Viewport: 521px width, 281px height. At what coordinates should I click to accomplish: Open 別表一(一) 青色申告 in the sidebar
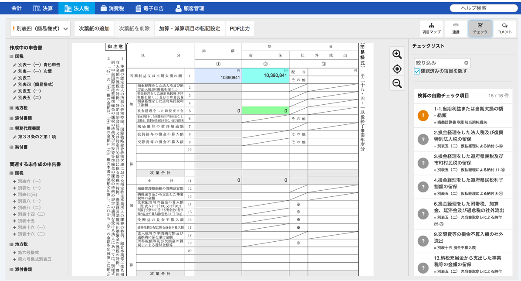coord(39,65)
